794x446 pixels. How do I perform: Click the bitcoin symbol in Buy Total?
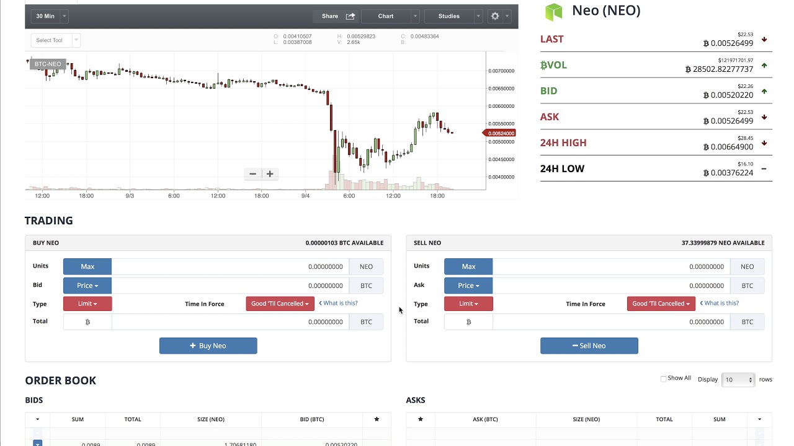point(87,321)
